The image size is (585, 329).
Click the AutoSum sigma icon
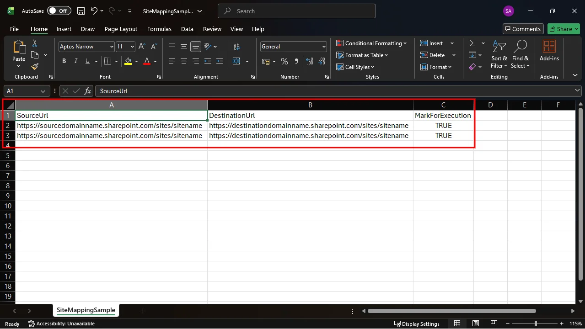click(472, 43)
